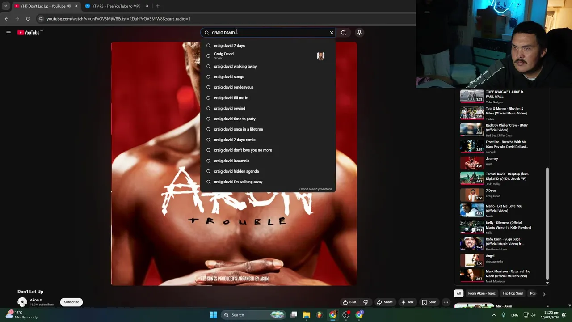Choose suggestion 'craig david fill me in'
The height and width of the screenshot is (322, 572).
click(268, 98)
